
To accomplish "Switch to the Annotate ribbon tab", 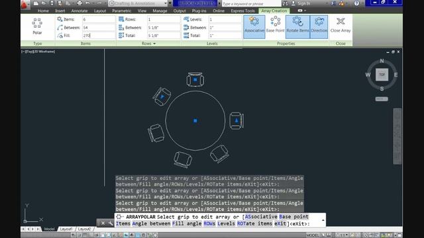I will pyautogui.click(x=79, y=11).
